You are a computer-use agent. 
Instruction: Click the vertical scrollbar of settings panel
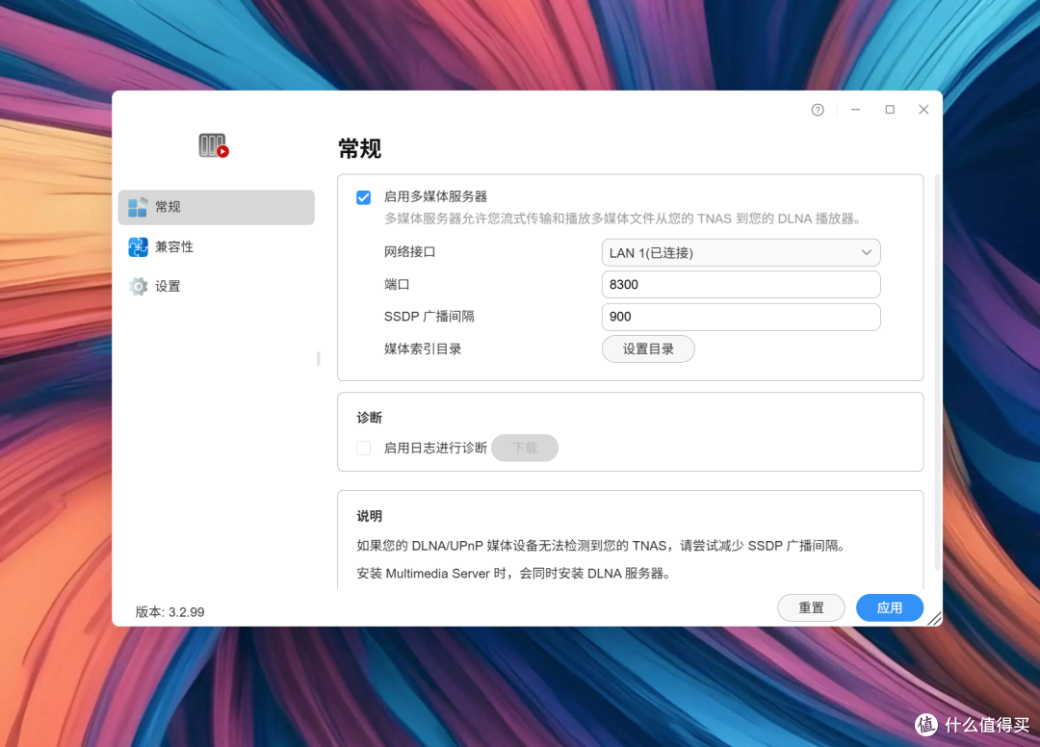[x=937, y=372]
